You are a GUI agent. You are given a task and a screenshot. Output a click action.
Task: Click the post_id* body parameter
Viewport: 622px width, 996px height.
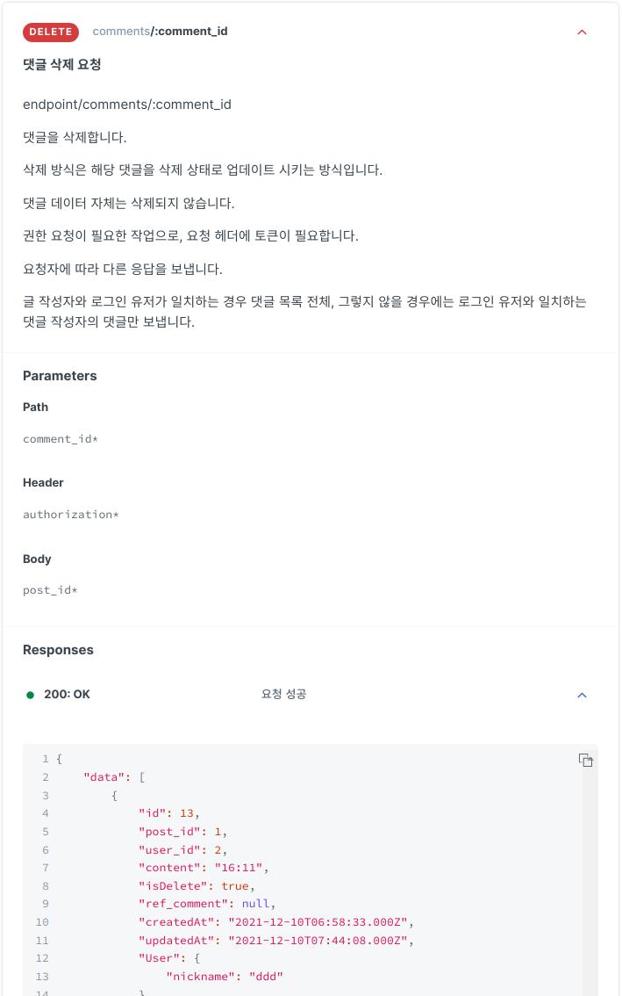(50, 590)
